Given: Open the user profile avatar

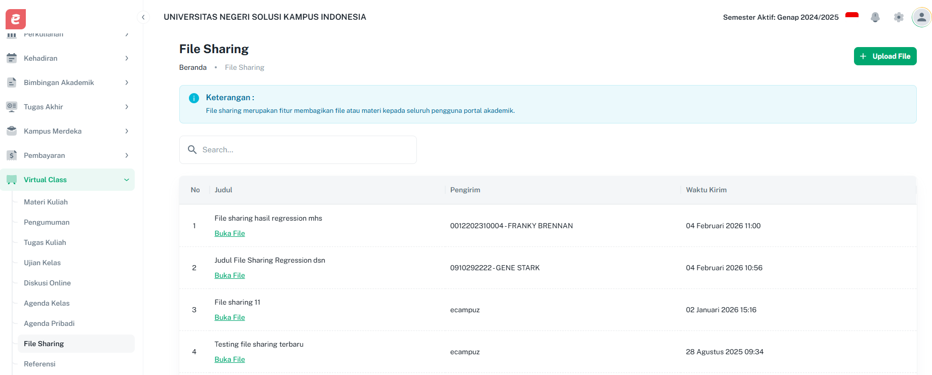Looking at the screenshot, I should pyautogui.click(x=921, y=17).
